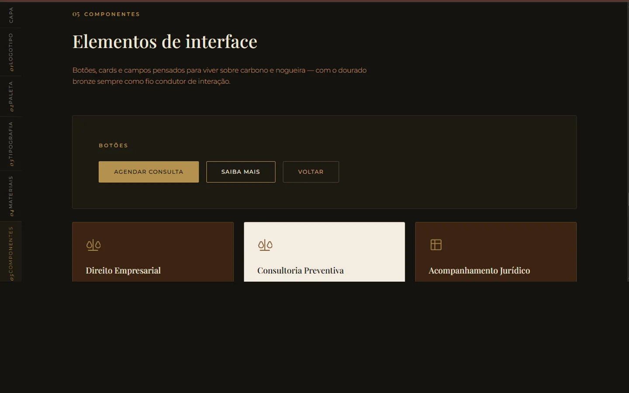Click the 05 Componentes section label at top
The width and height of the screenshot is (629, 393).
tap(106, 14)
